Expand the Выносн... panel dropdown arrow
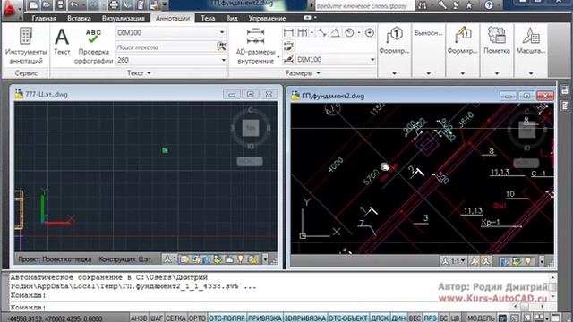This screenshot has width=573, height=322. pyautogui.click(x=428, y=73)
